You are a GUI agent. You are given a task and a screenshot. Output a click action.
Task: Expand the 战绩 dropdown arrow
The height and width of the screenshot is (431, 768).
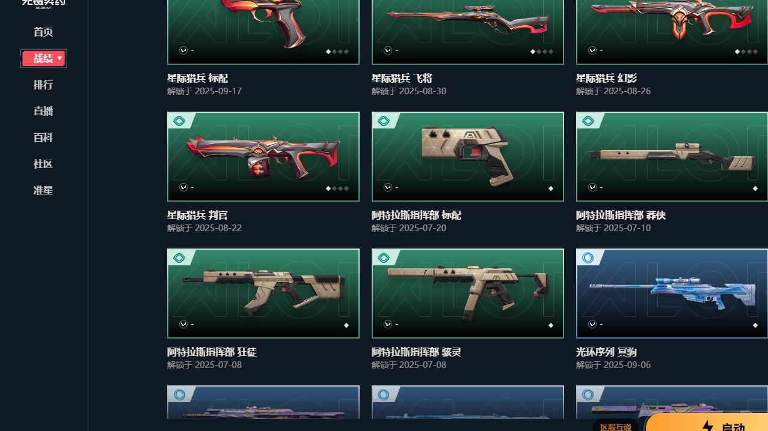[x=60, y=58]
